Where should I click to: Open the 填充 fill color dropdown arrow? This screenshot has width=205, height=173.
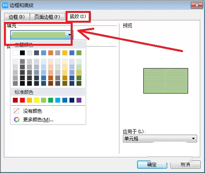[x=70, y=35]
